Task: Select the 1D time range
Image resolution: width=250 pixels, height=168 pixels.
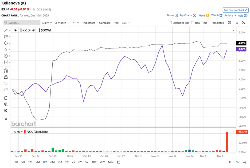Action: tap(16, 162)
